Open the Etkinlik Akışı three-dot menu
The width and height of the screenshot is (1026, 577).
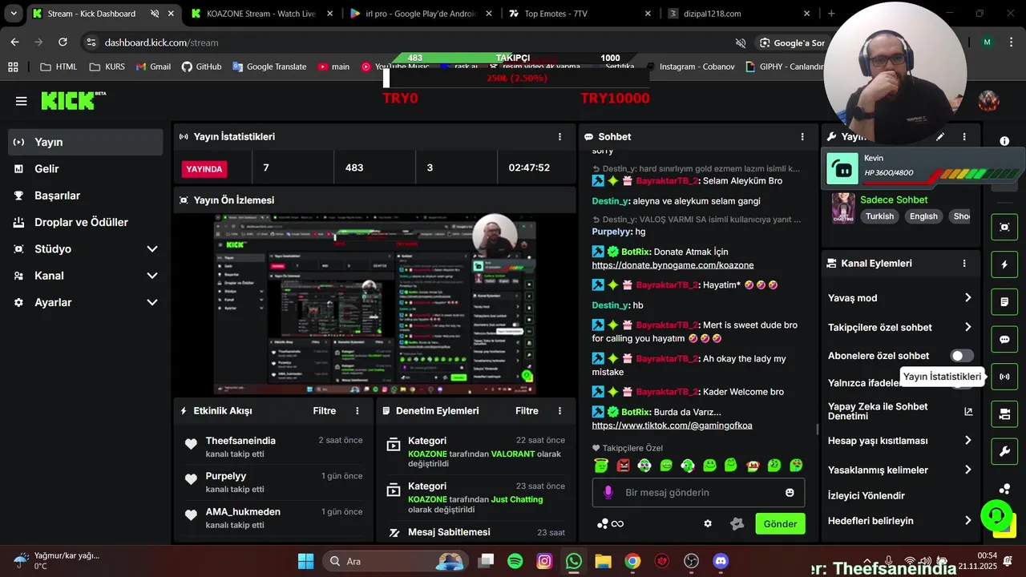pos(357,411)
